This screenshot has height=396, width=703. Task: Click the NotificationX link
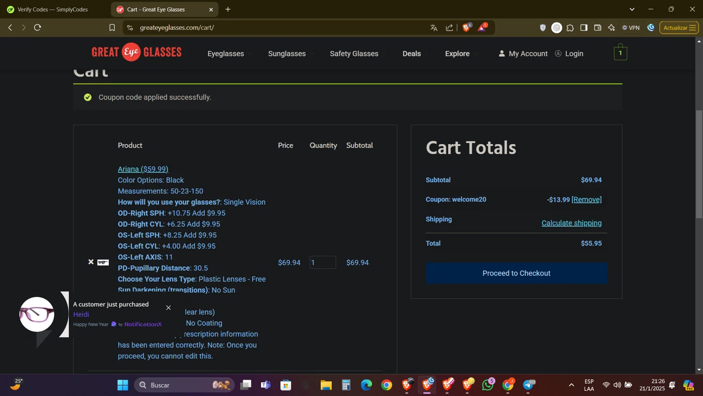[x=143, y=324]
